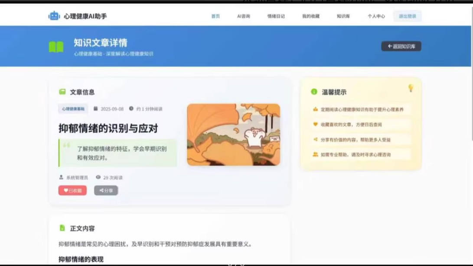Viewport: 473px width, 266px height.
Task: Click thumbs-up icon beside 定期阅读心理健康知识
Action: (315, 109)
